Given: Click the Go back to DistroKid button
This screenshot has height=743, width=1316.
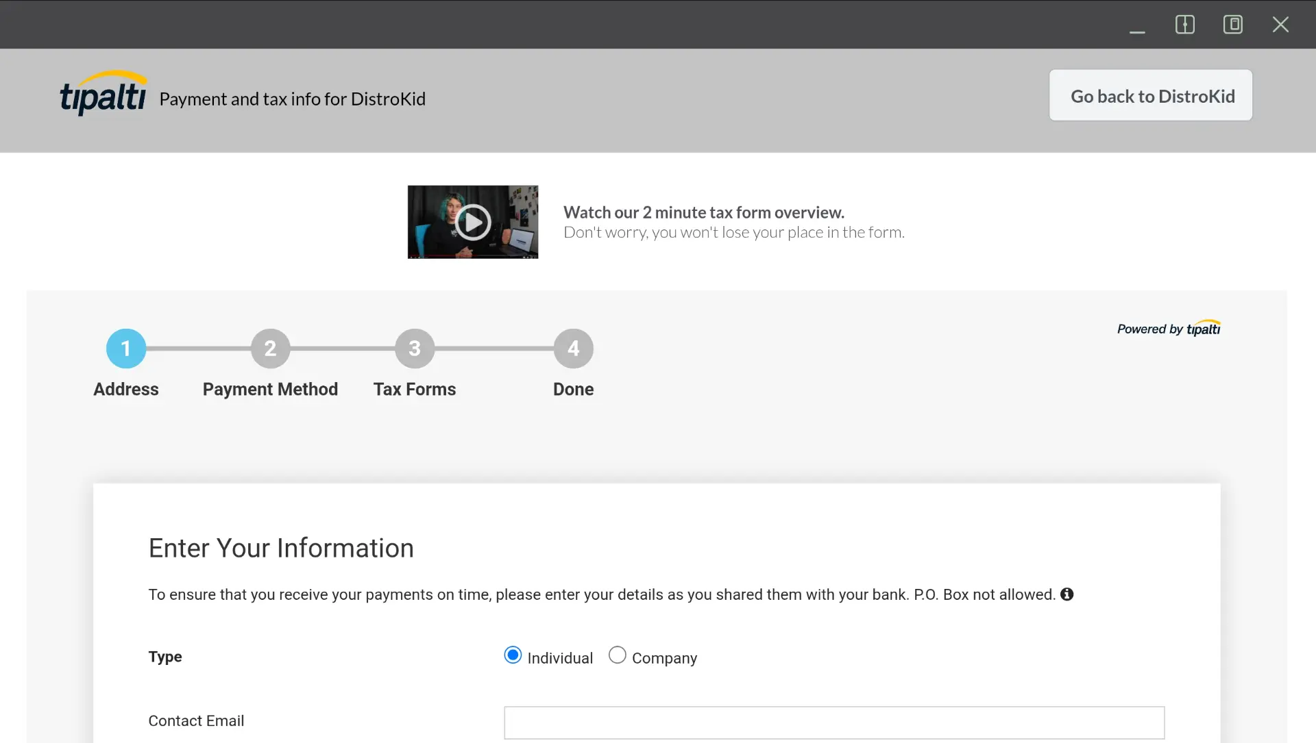Looking at the screenshot, I should (1151, 95).
